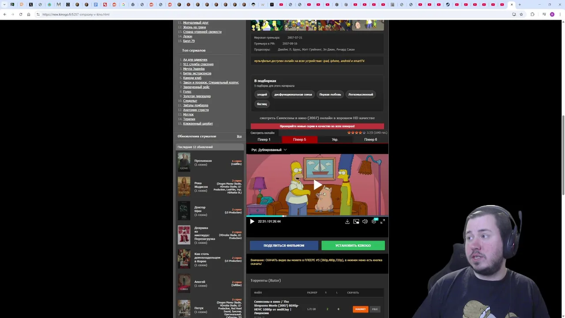Open the Легкомысленный collection tag
Screen dimensions: 565x318
[361, 95]
